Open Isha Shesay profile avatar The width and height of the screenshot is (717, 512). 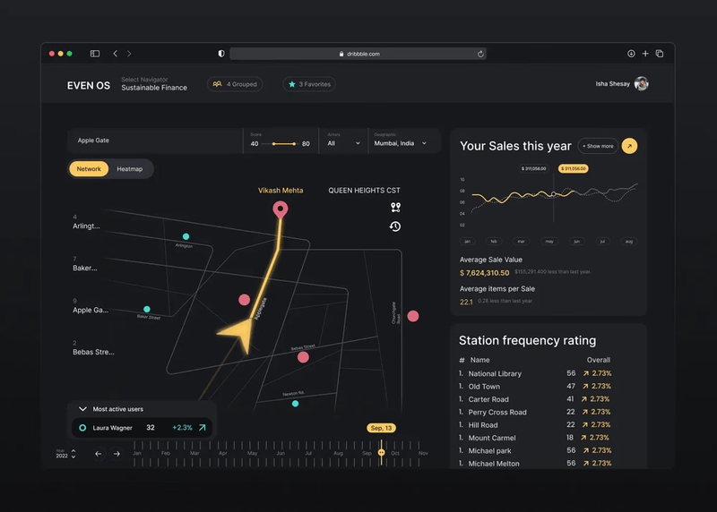tap(641, 83)
